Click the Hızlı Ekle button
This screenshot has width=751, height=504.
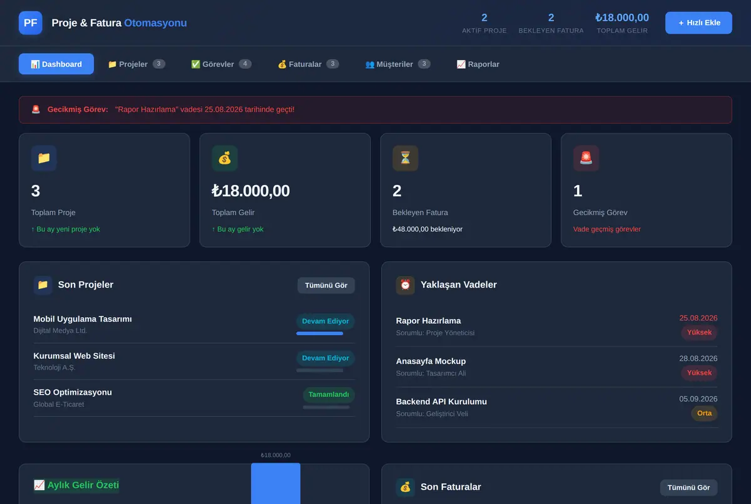pos(698,23)
